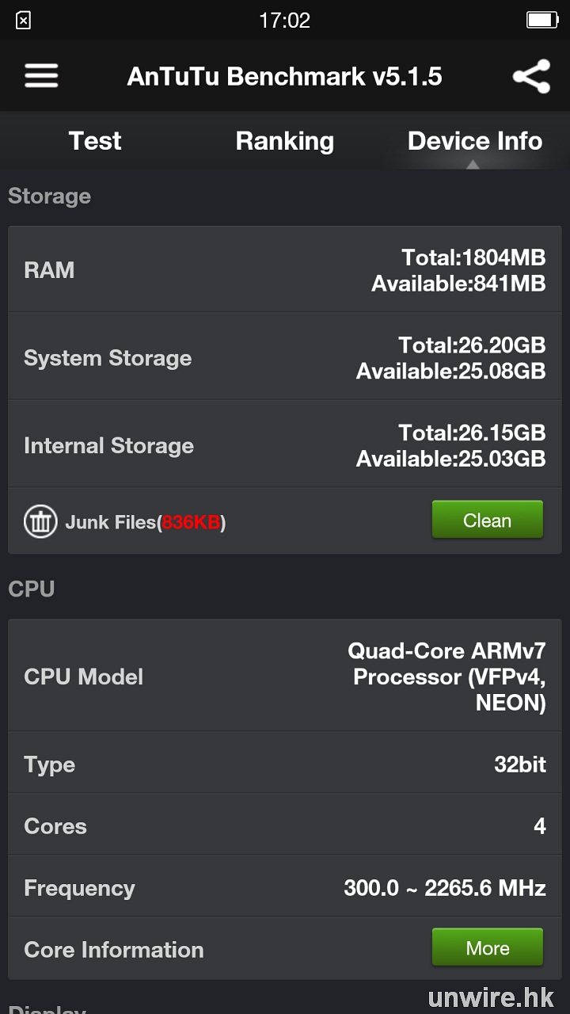Select the Device Info tab

475,141
